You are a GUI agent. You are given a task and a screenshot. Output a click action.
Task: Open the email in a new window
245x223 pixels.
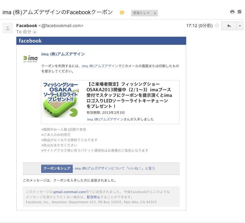239,12
